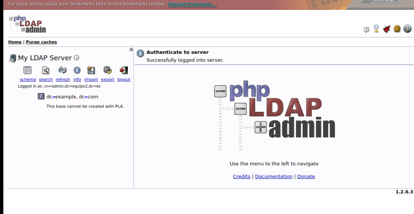Click the export database icon
The height and width of the screenshot is (214, 414).
coord(108,70)
